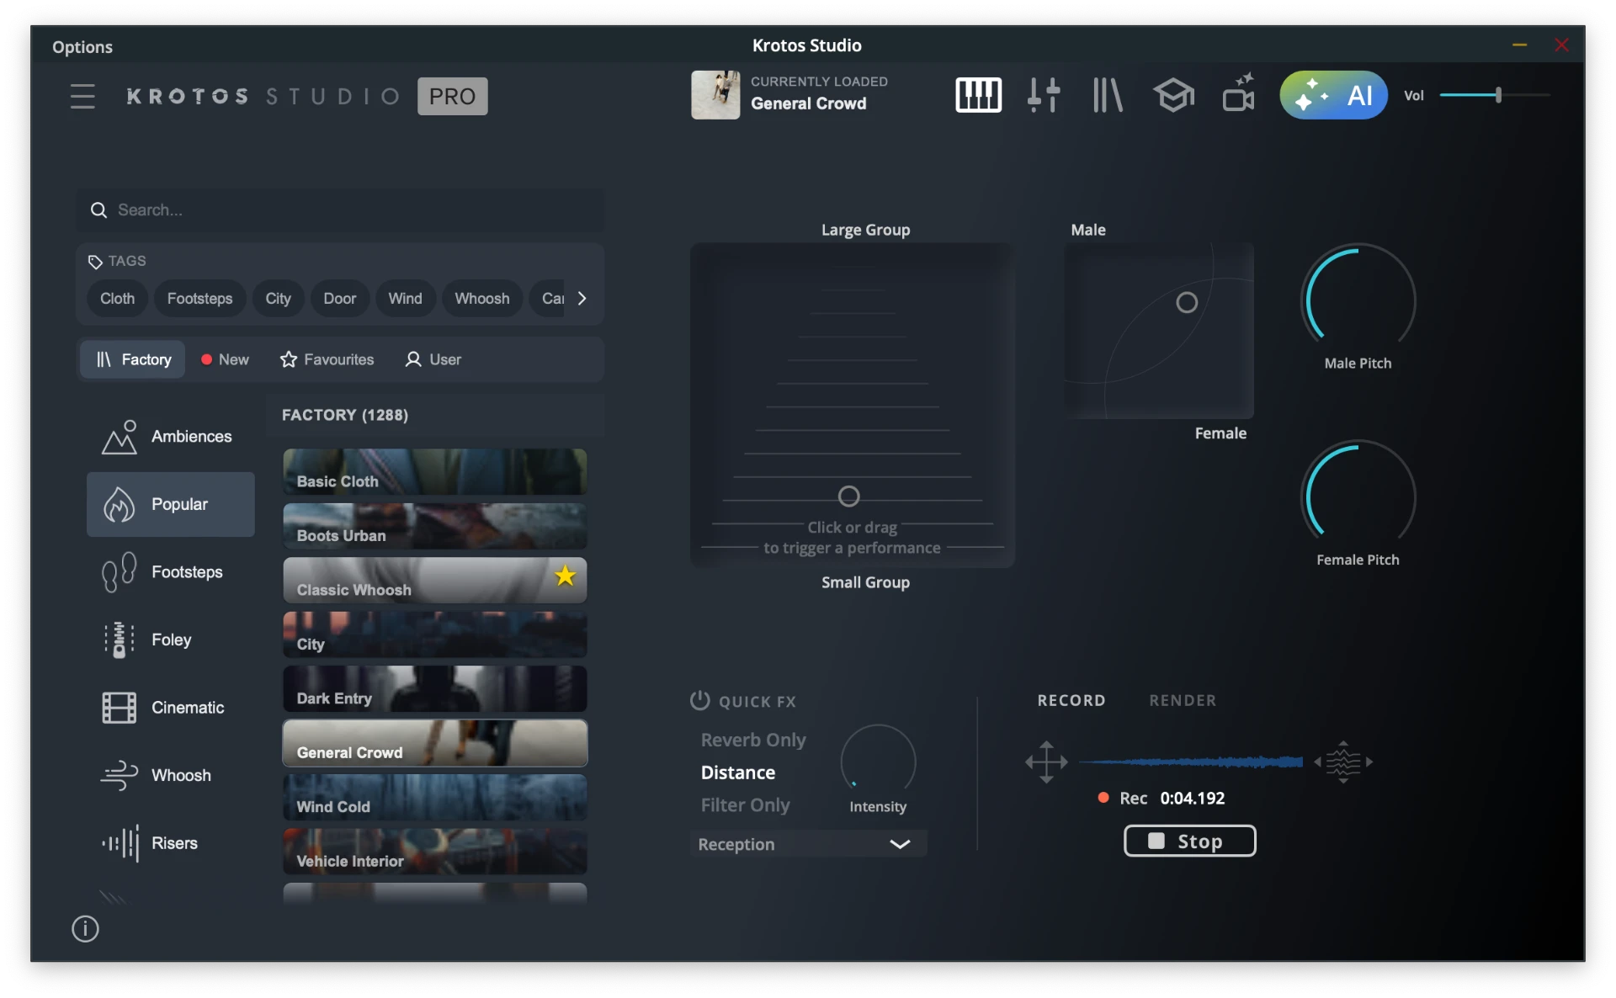Open the hamburger menu
Viewport: 1616px width, 998px height.
coord(82,96)
